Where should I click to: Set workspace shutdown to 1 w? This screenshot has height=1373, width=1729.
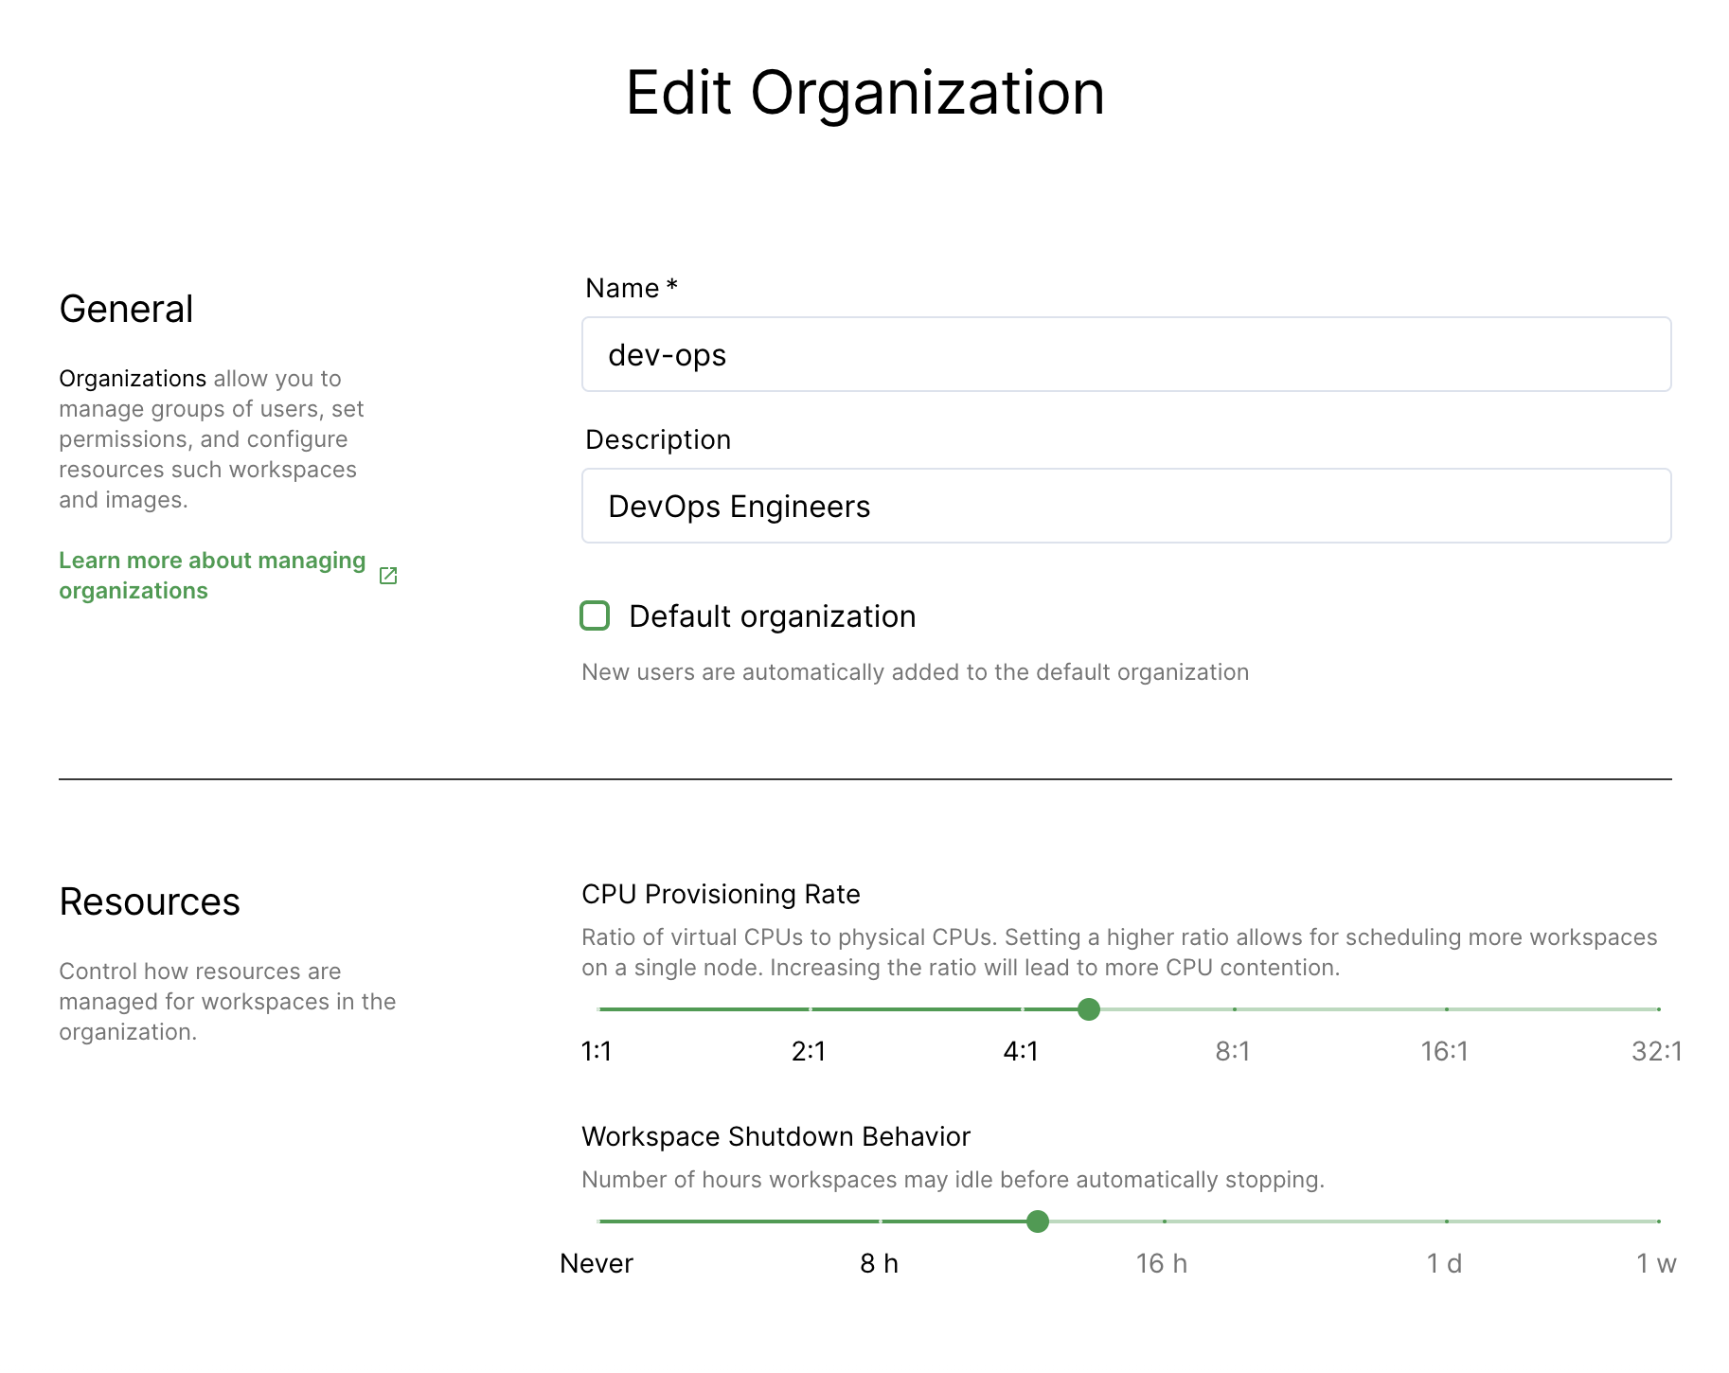click(x=1658, y=1221)
